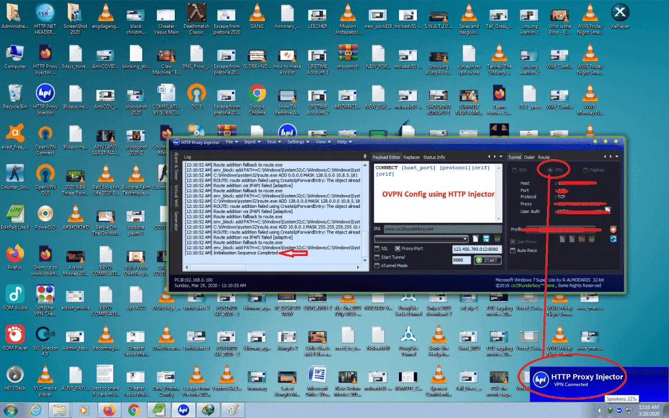Click the new payload document icon
This screenshot has height=418, width=669.
[x=476, y=239]
